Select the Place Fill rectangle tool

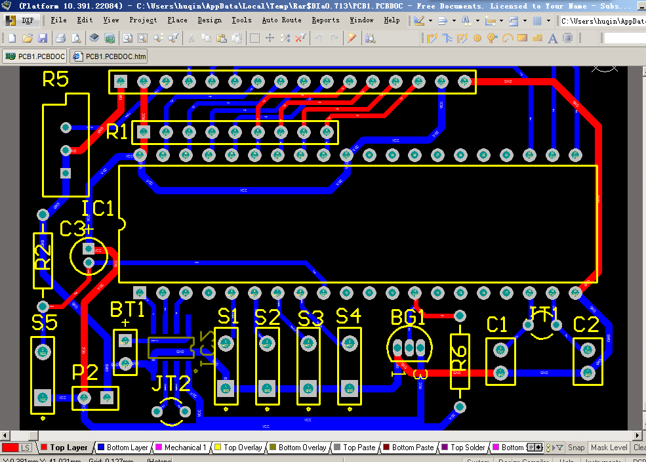[523, 38]
